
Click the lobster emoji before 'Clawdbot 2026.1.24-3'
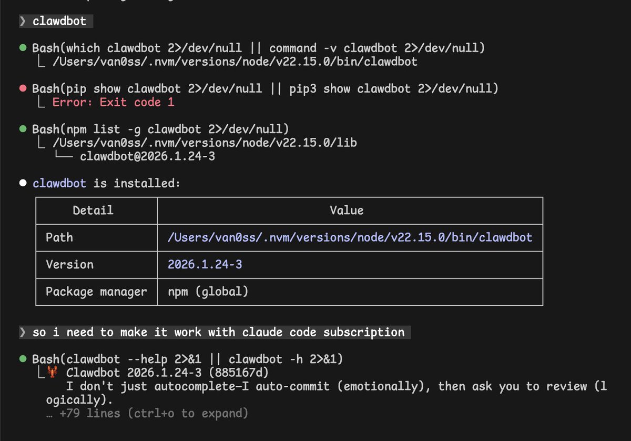(53, 373)
